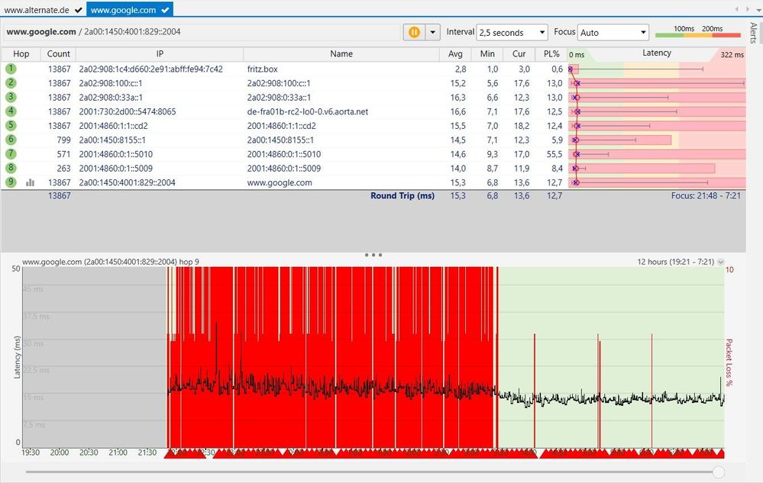Click the hop 9 circle icon

click(x=11, y=182)
